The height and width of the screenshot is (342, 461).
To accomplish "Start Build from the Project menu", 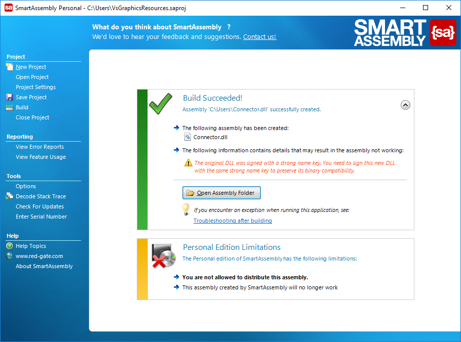I will (x=22, y=107).
